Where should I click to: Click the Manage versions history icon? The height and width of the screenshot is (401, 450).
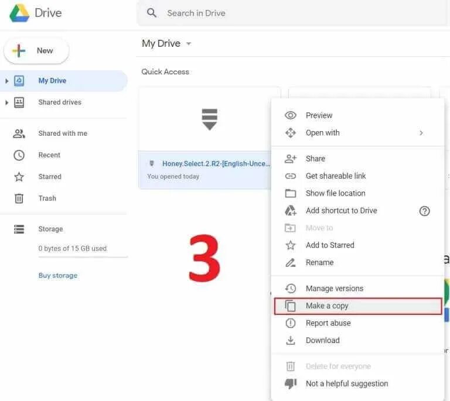point(291,289)
